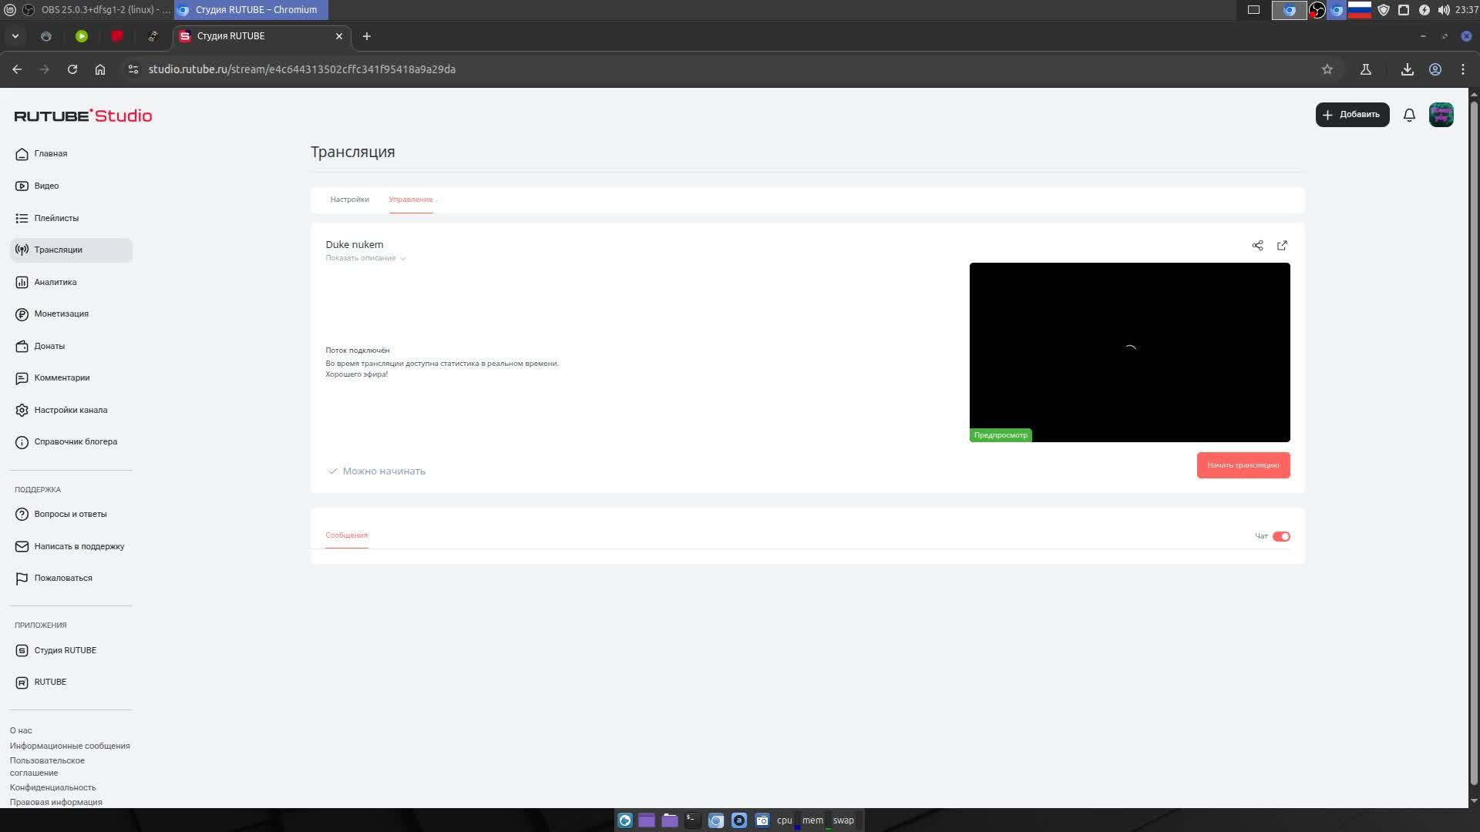Switch to the Настройки tab
1480x832 pixels.
[349, 200]
